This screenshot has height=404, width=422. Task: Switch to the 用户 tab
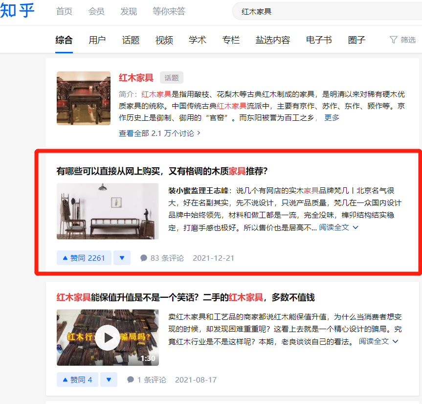pyautogui.click(x=97, y=40)
